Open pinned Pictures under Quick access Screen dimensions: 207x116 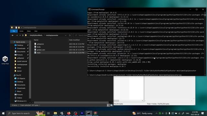20,55
